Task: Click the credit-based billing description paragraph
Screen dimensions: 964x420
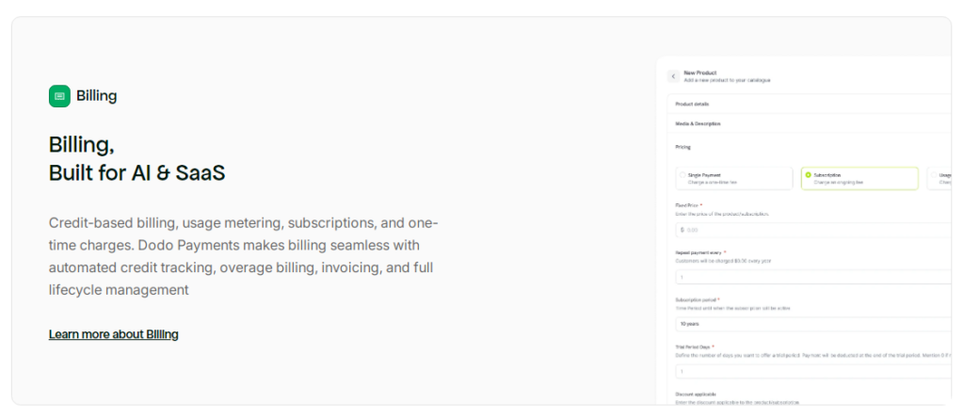Action: 243,256
